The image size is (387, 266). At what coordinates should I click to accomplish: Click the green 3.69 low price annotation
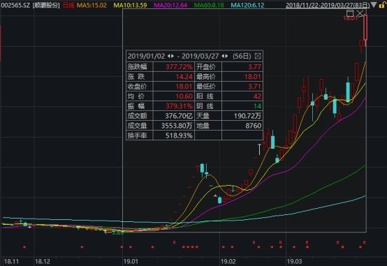coord(117,232)
